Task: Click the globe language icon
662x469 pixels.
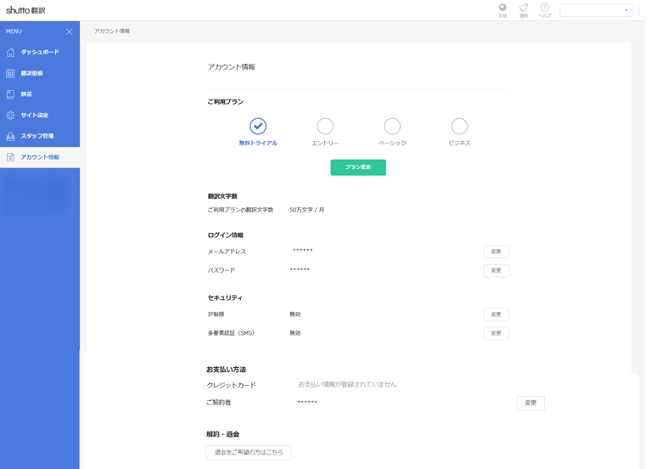Action: tap(502, 8)
